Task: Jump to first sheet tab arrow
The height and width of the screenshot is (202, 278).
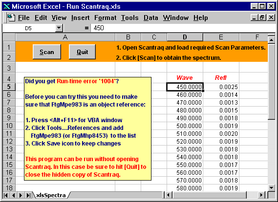Action: 6,195
